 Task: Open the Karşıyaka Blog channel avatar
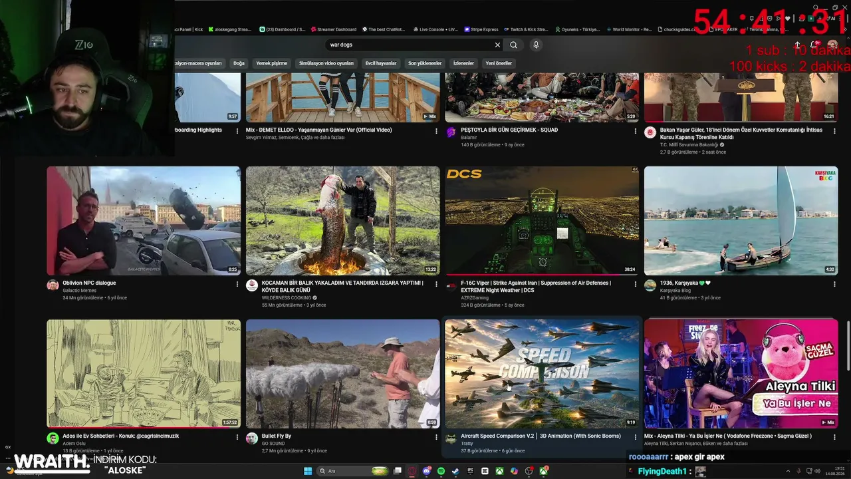pos(650,285)
